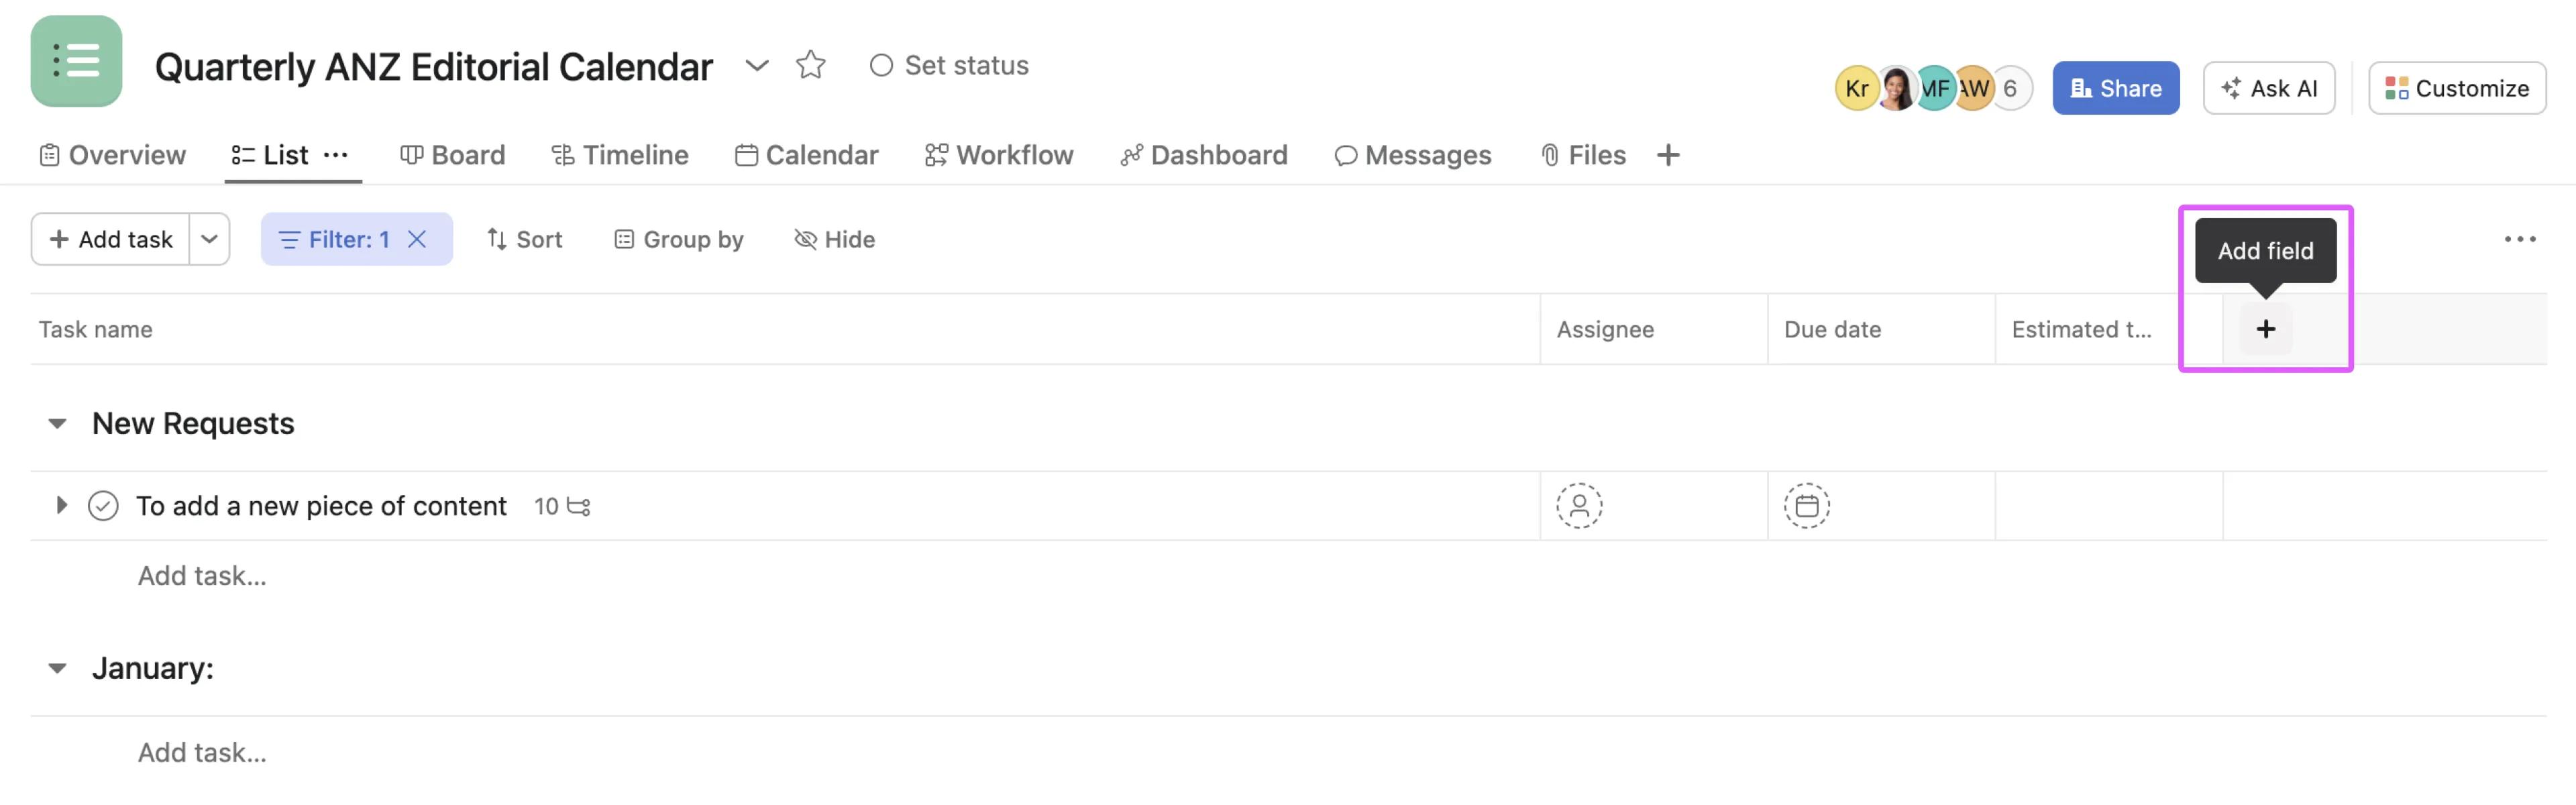Open the subtasks icon next to 10
Screen dimensions: 2576x805
click(579, 507)
